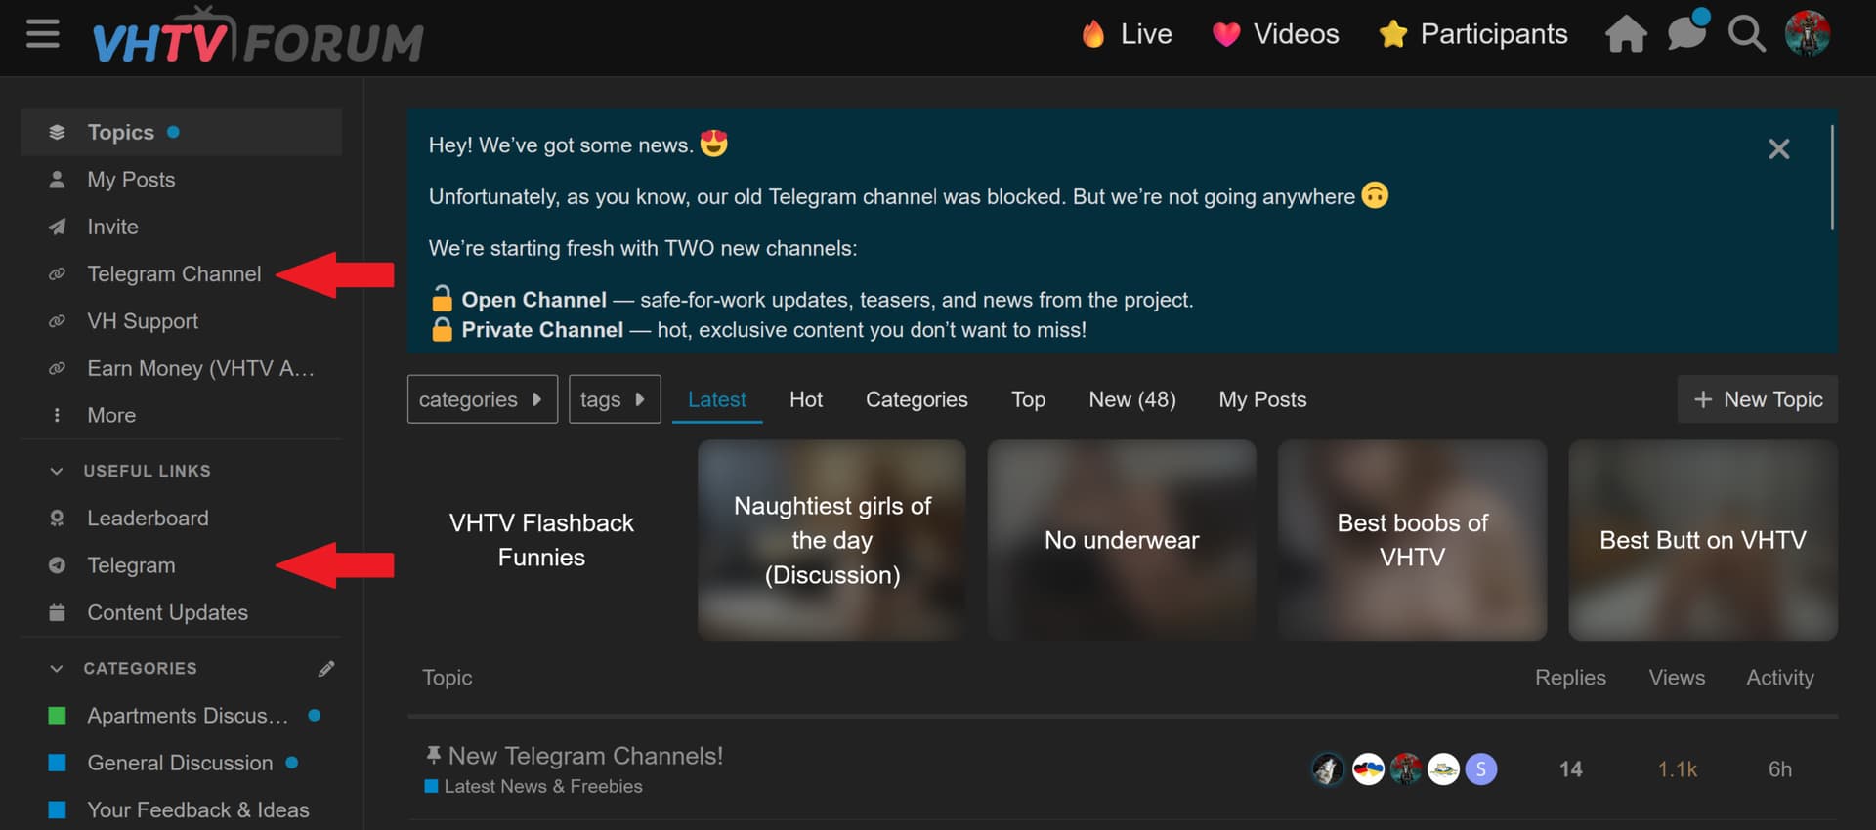Open the tags filter dropdown
This screenshot has height=830, width=1876.
[x=614, y=399]
